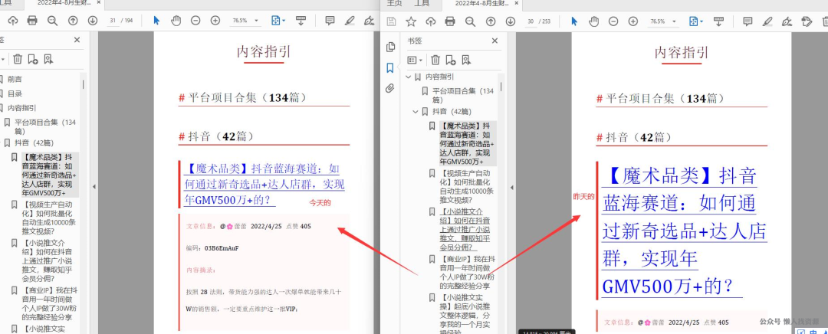Open the 内容指引 bookmark in left window
This screenshot has width=828, height=334.
21,108
